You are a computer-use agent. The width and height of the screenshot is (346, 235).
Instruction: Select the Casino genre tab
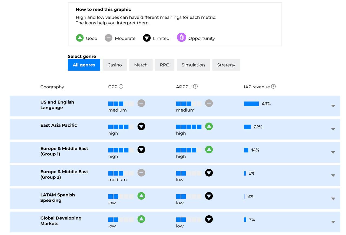(x=115, y=65)
